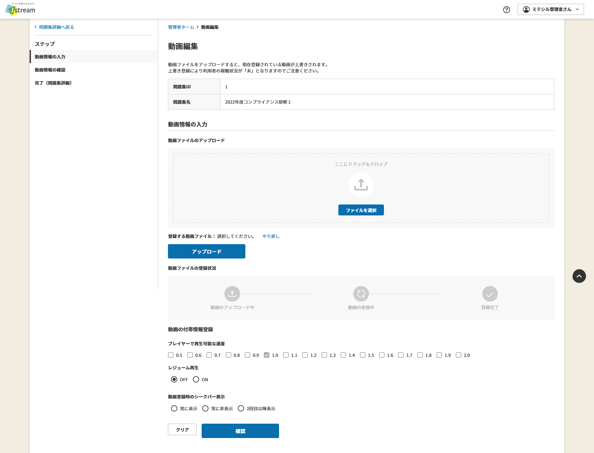
Task: Check the 0.9 speed checkbox
Action: pyautogui.click(x=248, y=355)
